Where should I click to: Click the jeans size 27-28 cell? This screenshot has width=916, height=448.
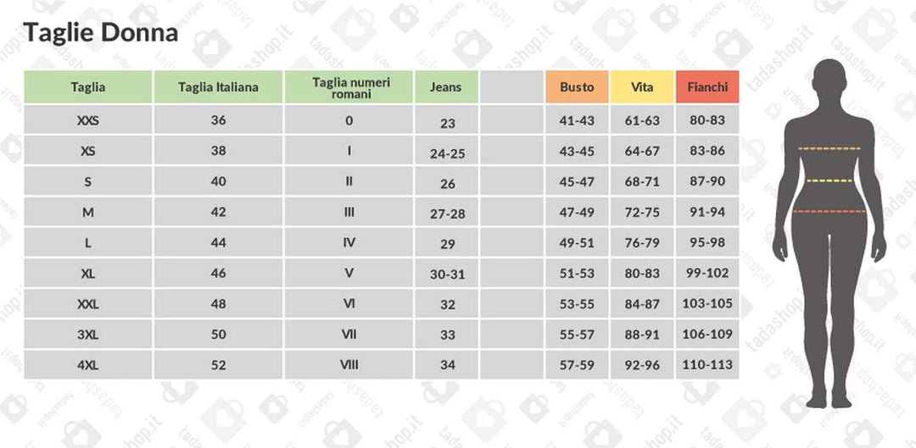pos(447,213)
